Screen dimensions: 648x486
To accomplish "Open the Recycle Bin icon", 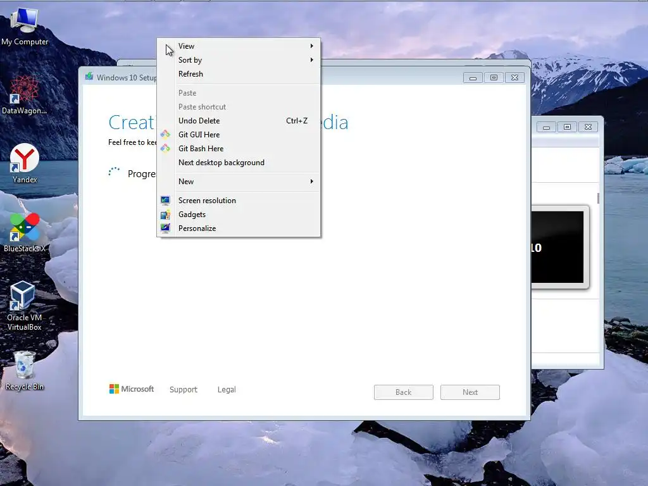I will 25,371.
